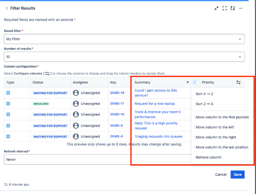Choose Remove column from the menu
Viewport: 256px width, 194px height.
pyautogui.click(x=209, y=157)
